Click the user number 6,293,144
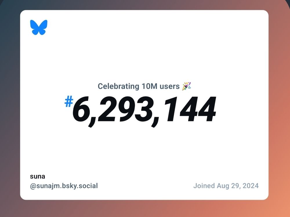Screen dimensions: 290x217 pos(144,110)
